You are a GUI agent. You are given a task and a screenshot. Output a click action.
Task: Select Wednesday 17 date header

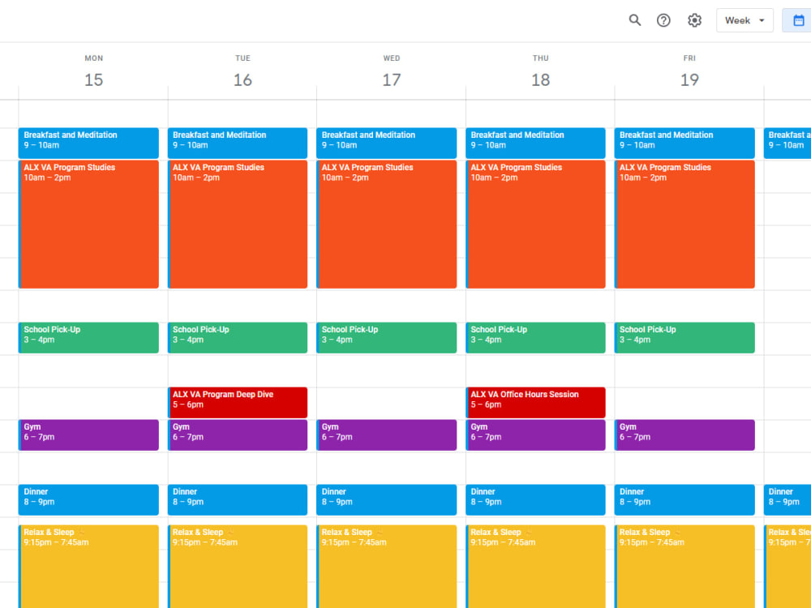[392, 79]
